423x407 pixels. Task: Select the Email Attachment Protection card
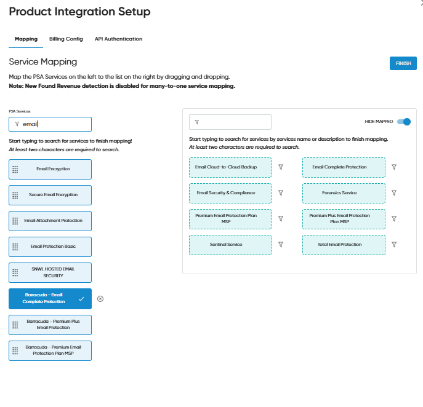pos(50,221)
